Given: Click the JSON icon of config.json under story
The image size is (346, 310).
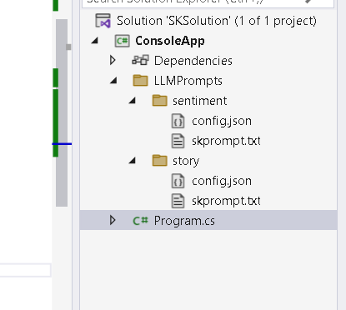Looking at the screenshot, I should pyautogui.click(x=178, y=181).
